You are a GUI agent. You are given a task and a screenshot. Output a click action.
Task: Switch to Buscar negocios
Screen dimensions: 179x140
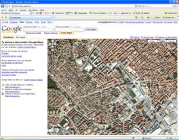pyautogui.click(x=51, y=33)
